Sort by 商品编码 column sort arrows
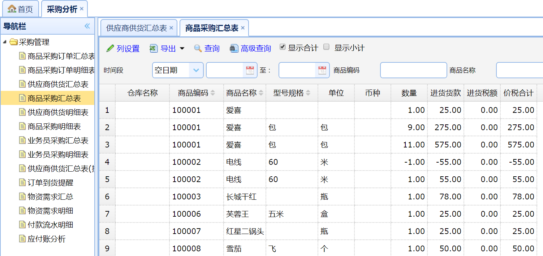 (x=213, y=93)
